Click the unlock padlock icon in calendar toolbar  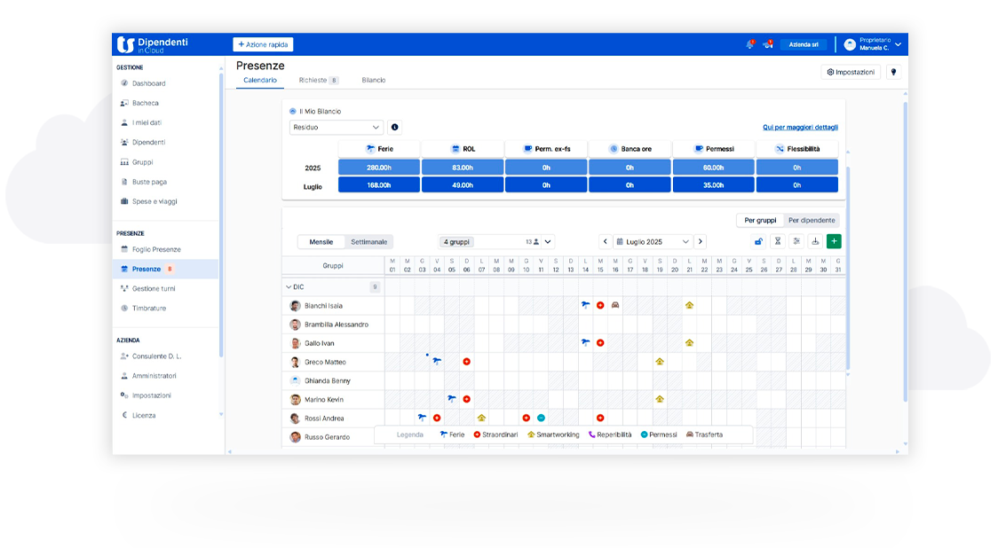[758, 241]
